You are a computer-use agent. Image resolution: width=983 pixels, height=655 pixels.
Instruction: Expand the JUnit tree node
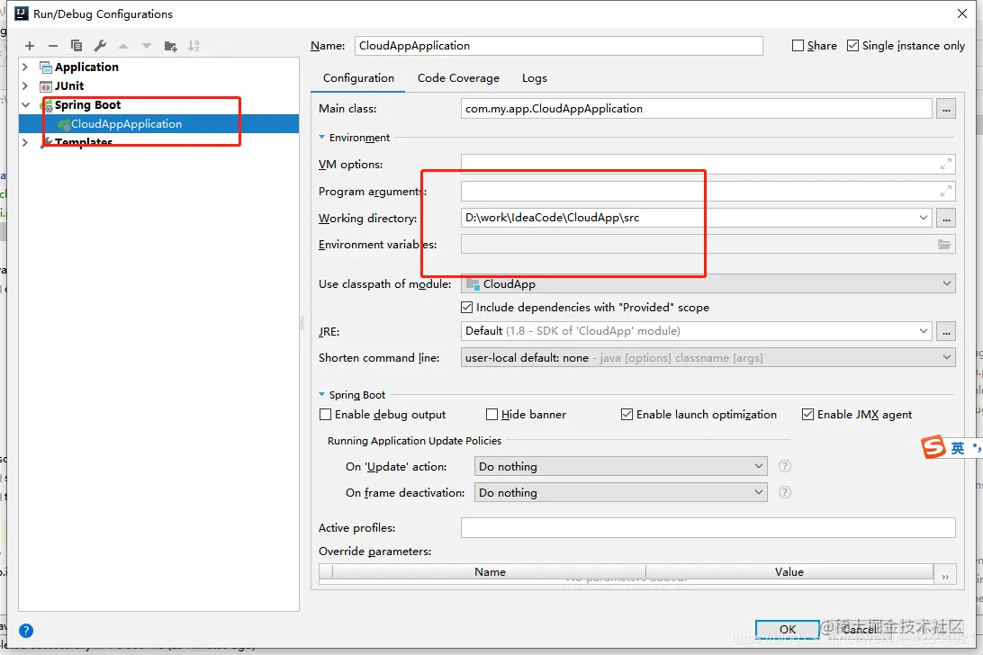click(25, 85)
